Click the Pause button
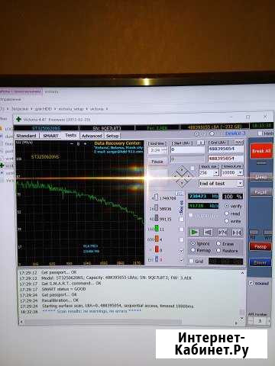This screenshot has height=366, width=275. pos(157,162)
